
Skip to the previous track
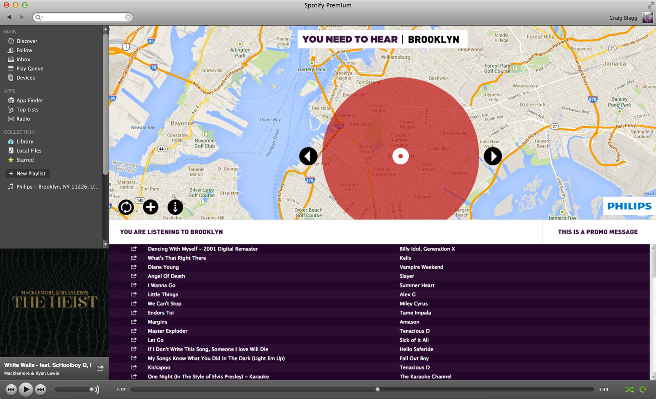pyautogui.click(x=11, y=390)
